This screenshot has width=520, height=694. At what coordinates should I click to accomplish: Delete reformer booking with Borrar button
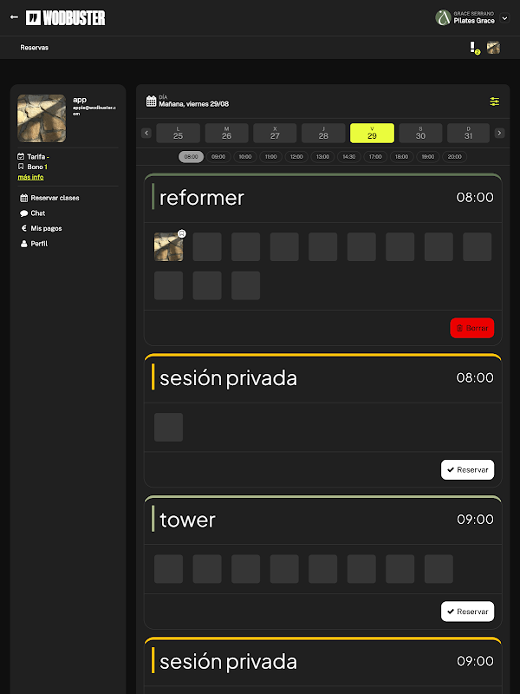(472, 328)
